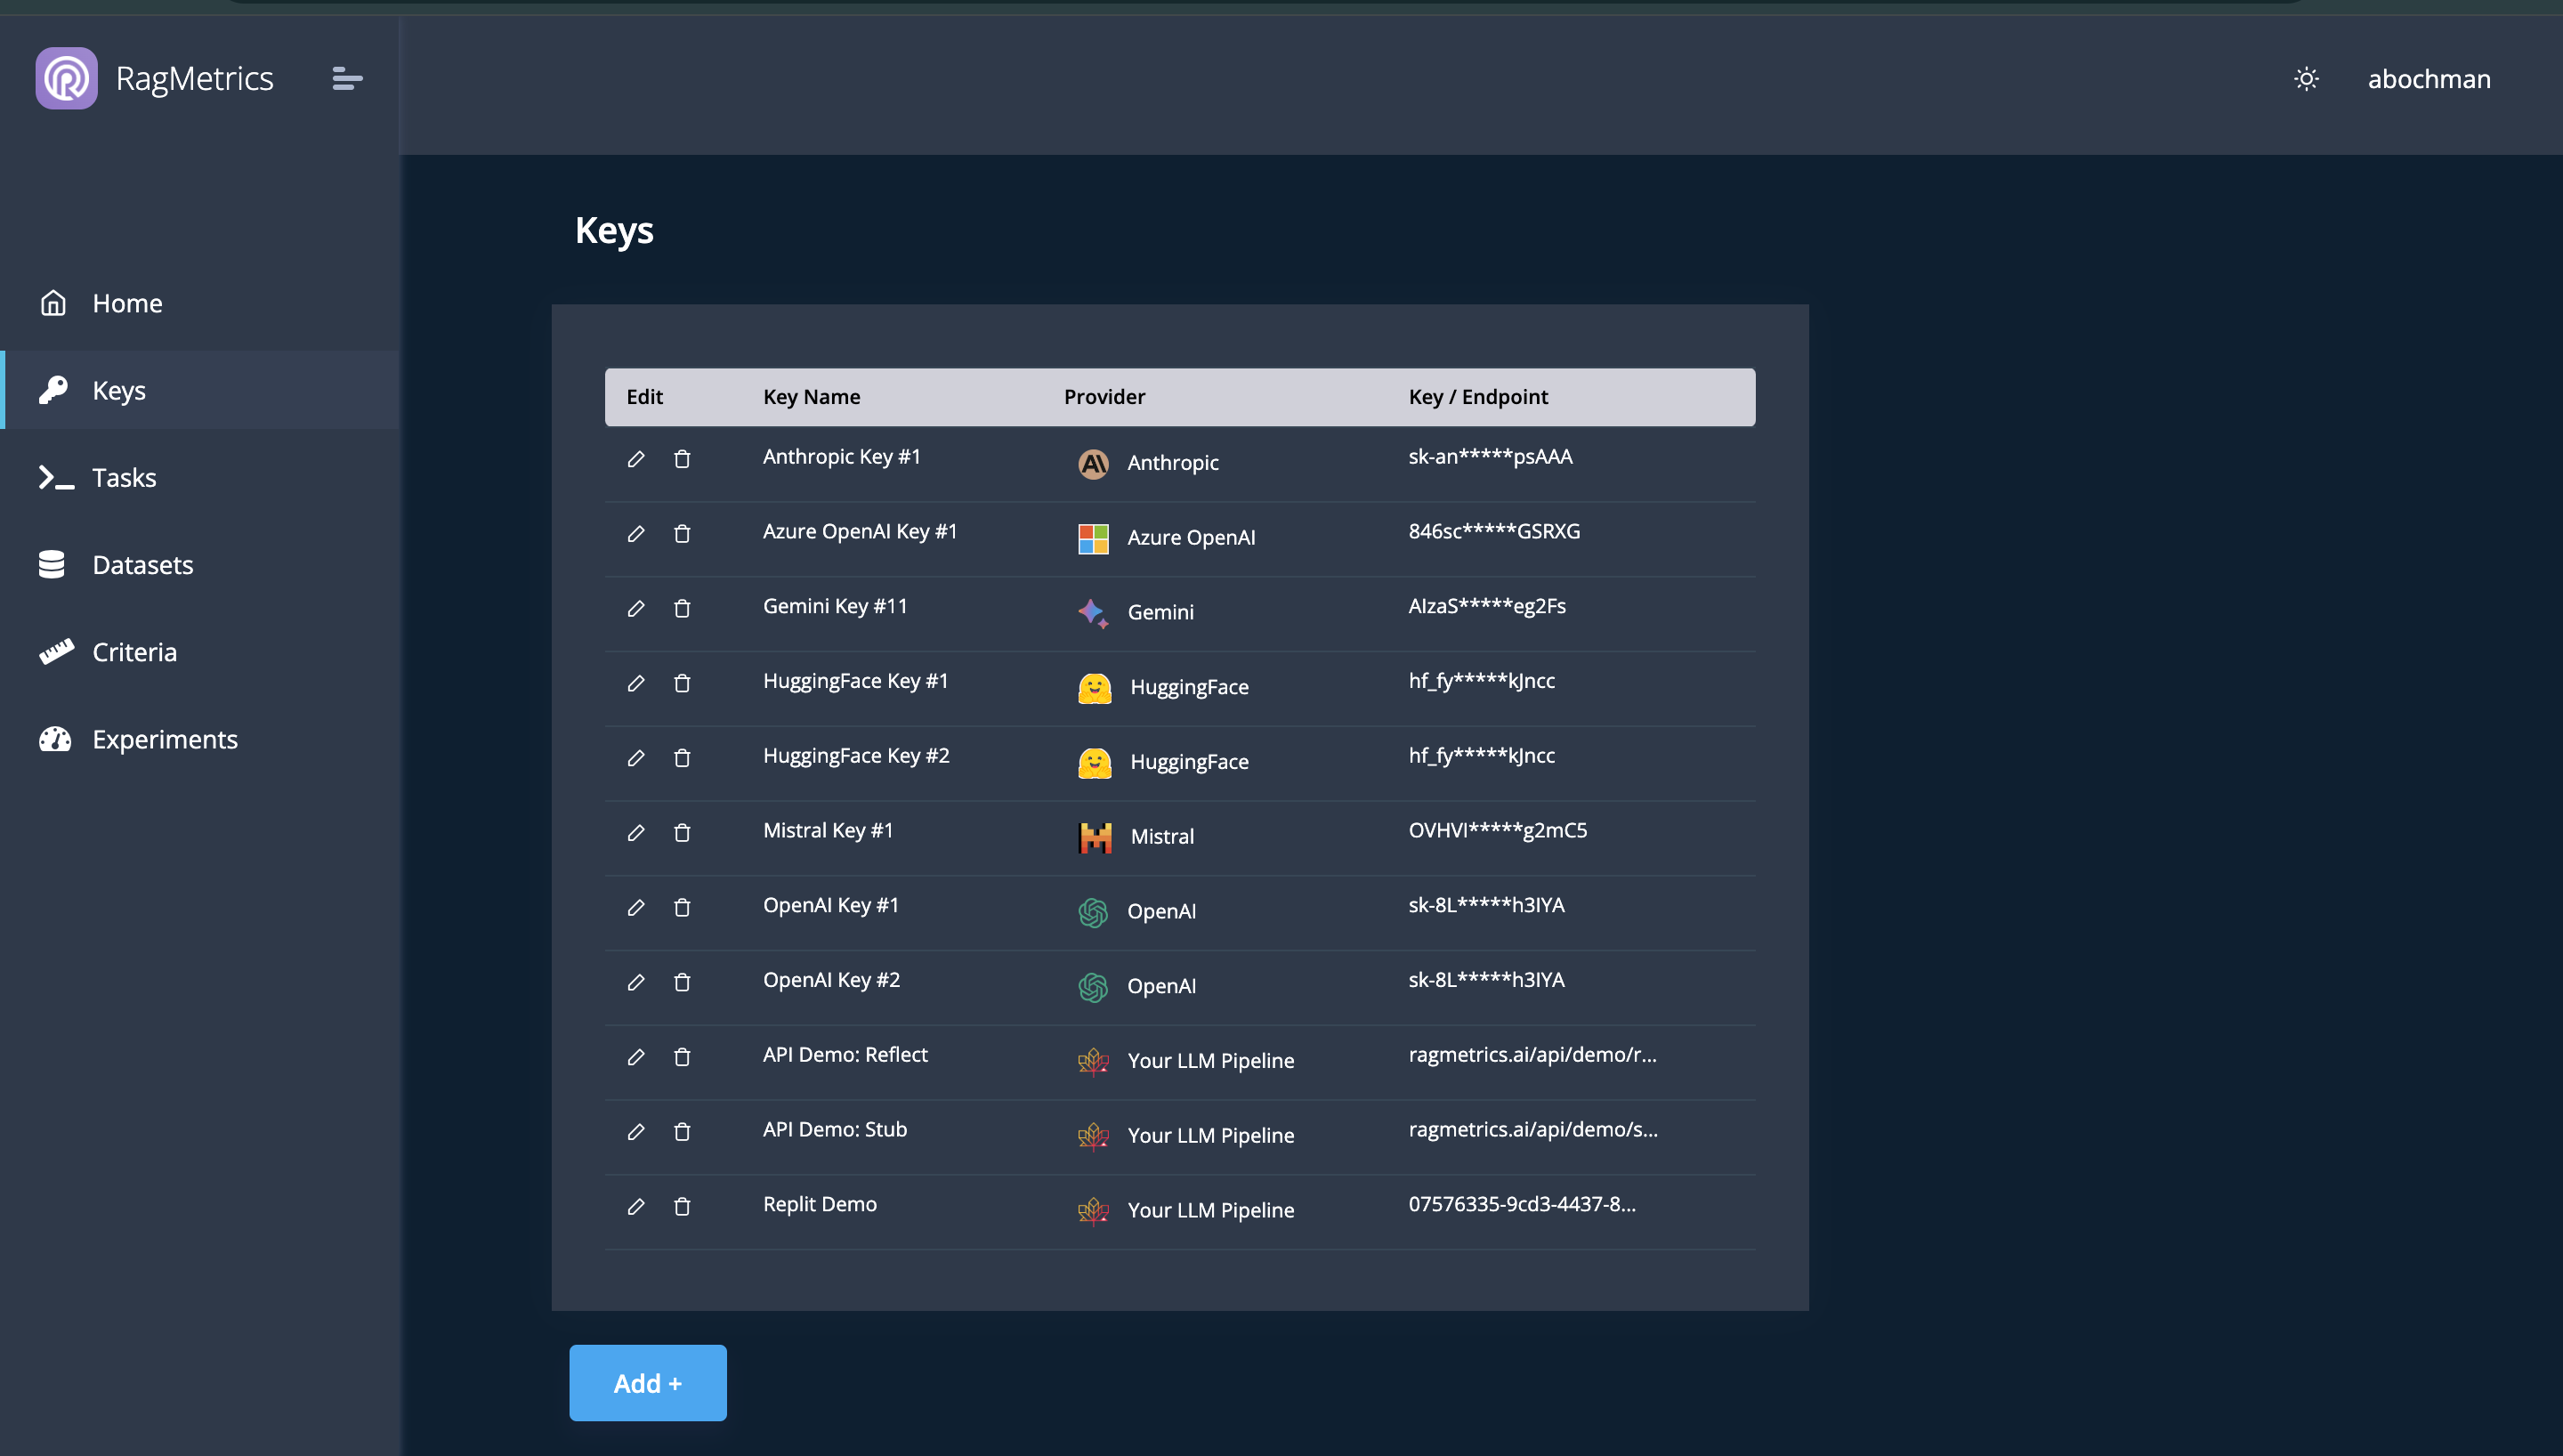Select the 'Gemini Key #11' name cell
The width and height of the screenshot is (2563, 1456).
click(x=835, y=606)
